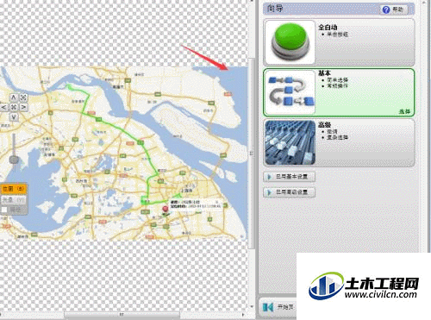Click the wizard panel scrollbar up arrow
This screenshot has width=431, height=320.
[424, 3]
